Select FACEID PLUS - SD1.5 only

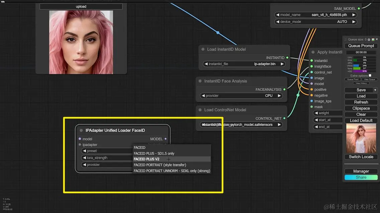click(x=172, y=153)
